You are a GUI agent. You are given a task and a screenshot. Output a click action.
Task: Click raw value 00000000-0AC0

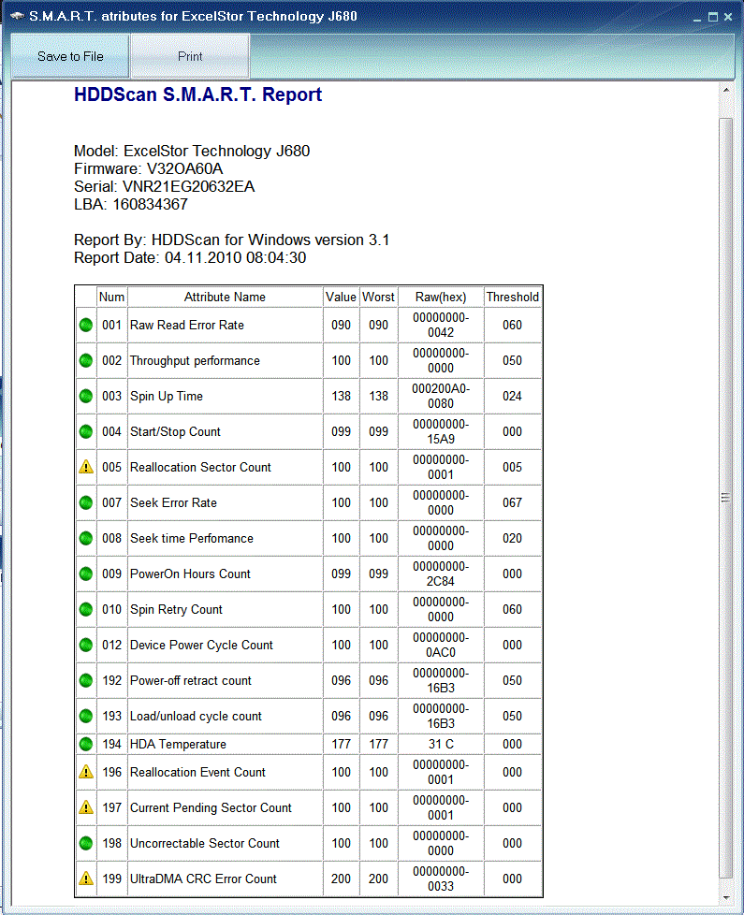(x=441, y=646)
